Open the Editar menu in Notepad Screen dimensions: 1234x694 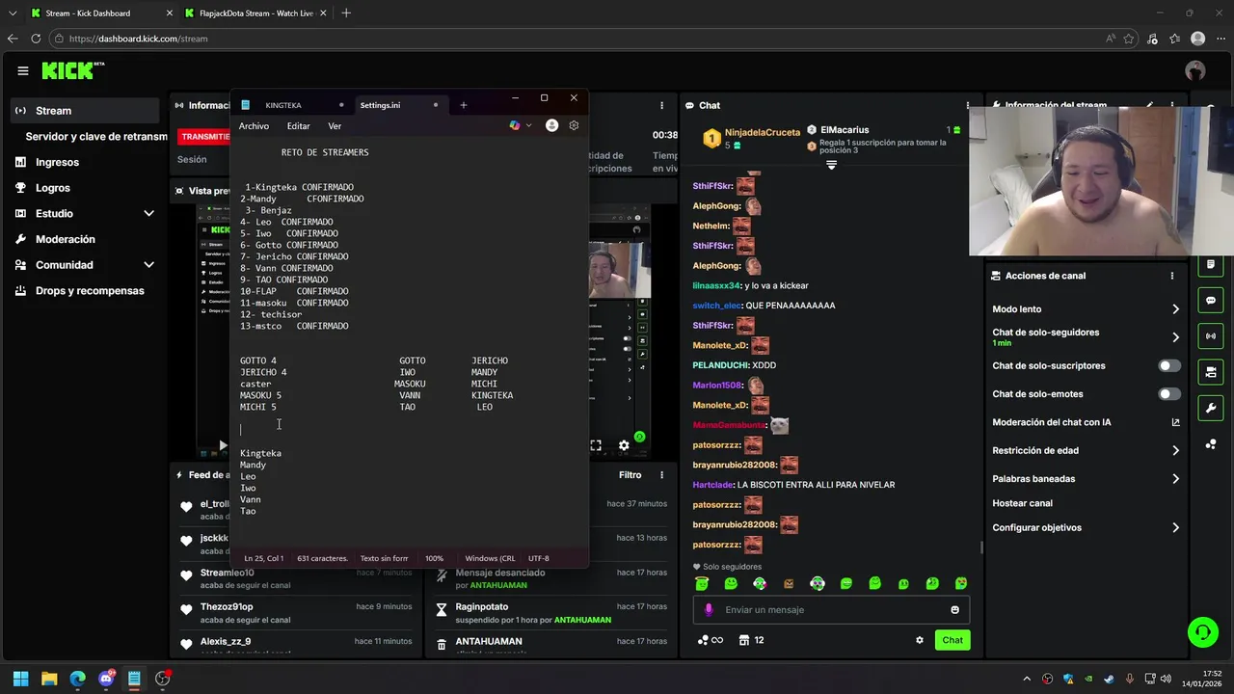pyautogui.click(x=299, y=126)
